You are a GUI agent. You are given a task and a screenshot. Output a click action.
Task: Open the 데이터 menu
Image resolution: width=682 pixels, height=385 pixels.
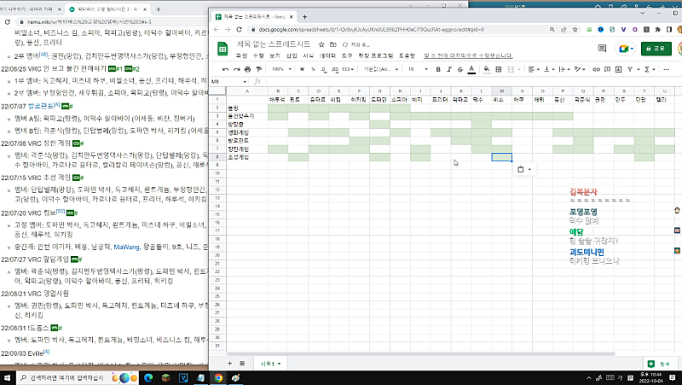[328, 55]
